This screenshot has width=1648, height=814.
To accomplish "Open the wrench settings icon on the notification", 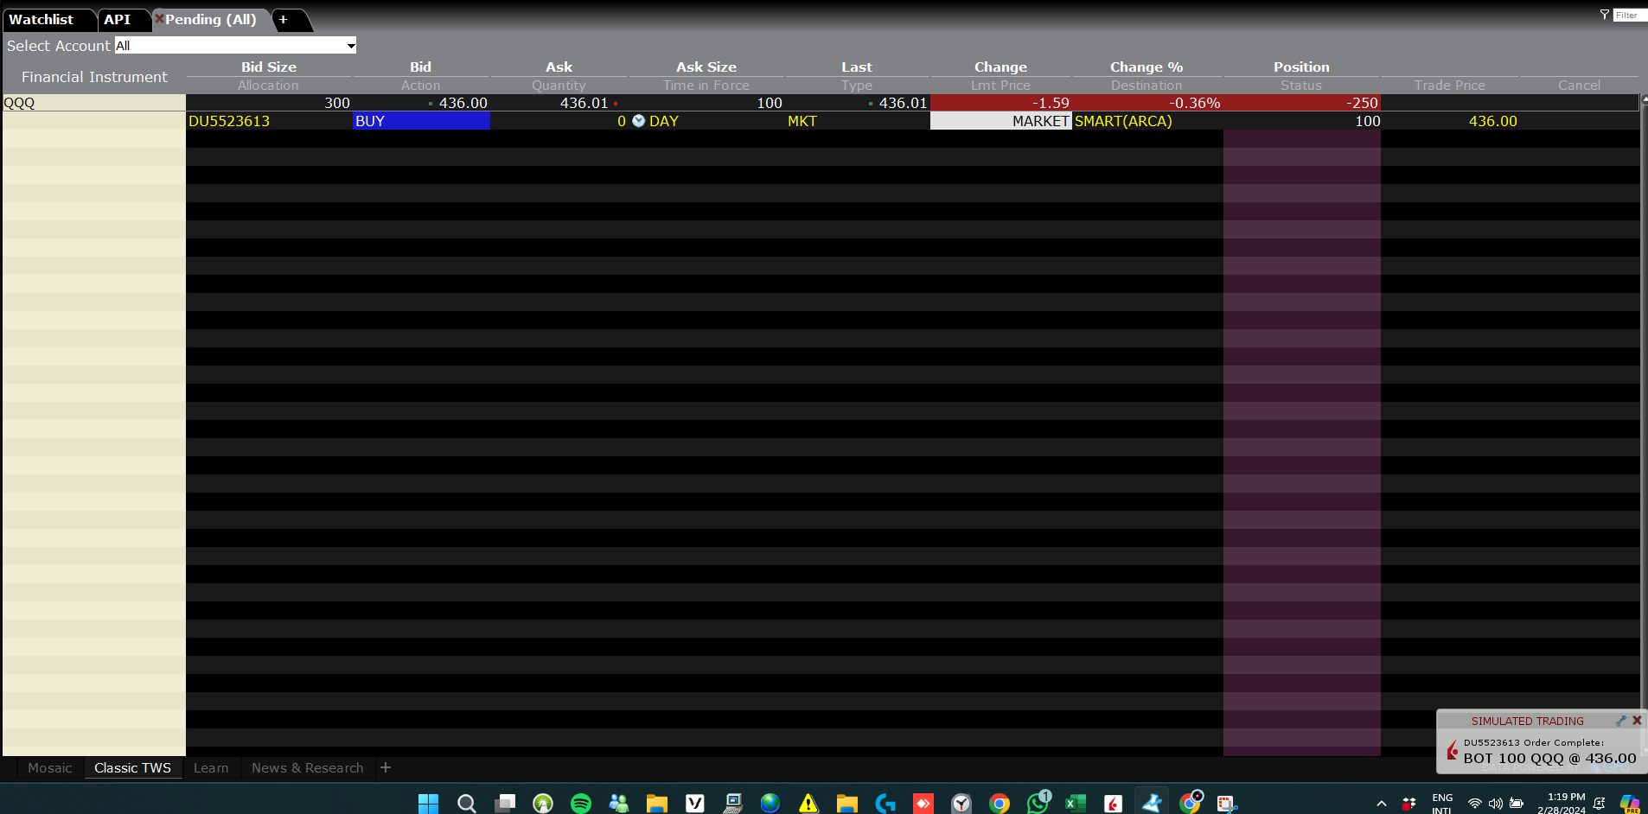I will (1621, 721).
